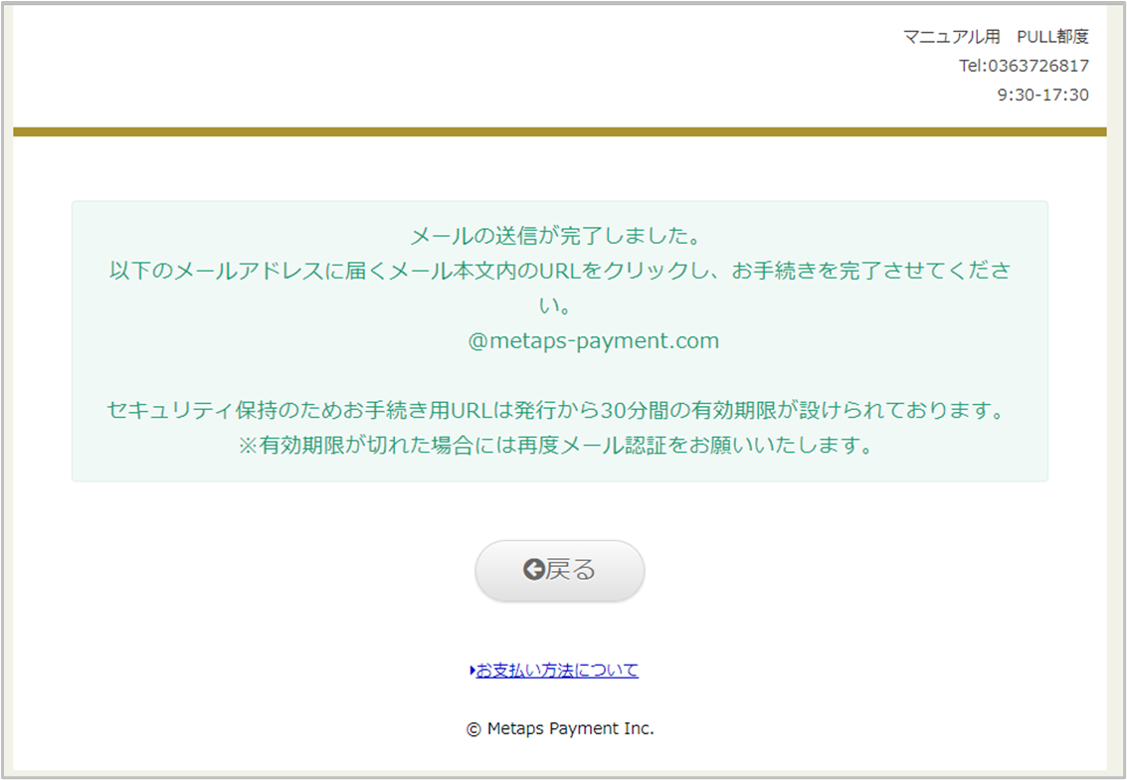Viewport: 1127px width, 780px height.
Task: Click the small triangle before お支払い方法について
Action: tap(471, 671)
